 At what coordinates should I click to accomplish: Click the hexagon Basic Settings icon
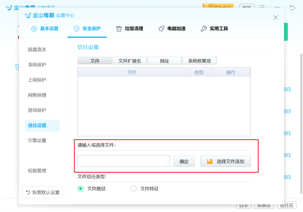(x=34, y=29)
